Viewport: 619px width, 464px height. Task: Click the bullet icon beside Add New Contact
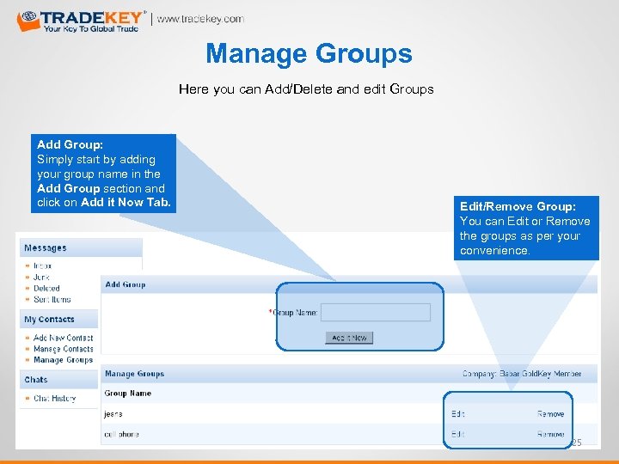[28, 338]
